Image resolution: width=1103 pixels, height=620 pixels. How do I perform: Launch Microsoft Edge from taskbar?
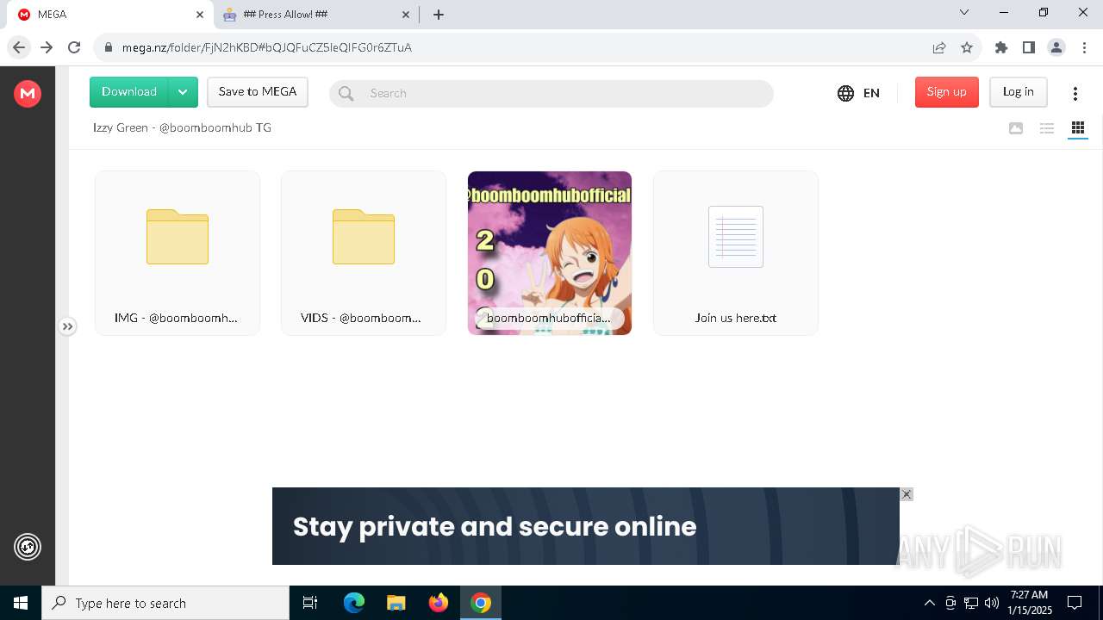354,603
